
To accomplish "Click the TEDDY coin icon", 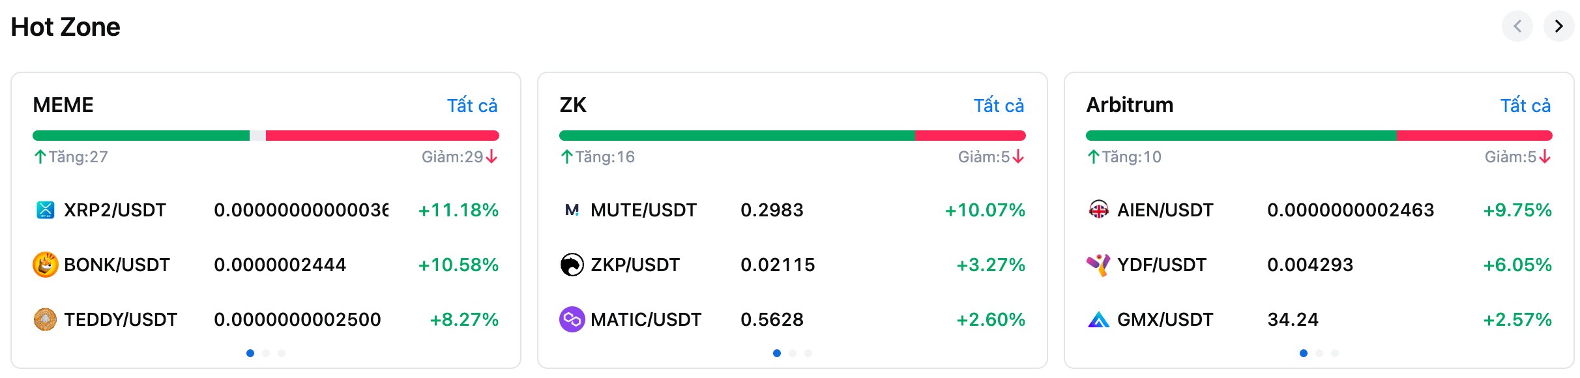I will pyautogui.click(x=46, y=319).
